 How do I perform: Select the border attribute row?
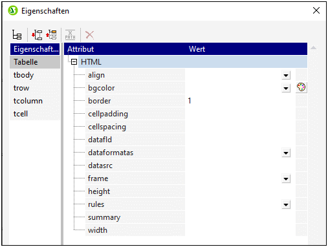135,101
